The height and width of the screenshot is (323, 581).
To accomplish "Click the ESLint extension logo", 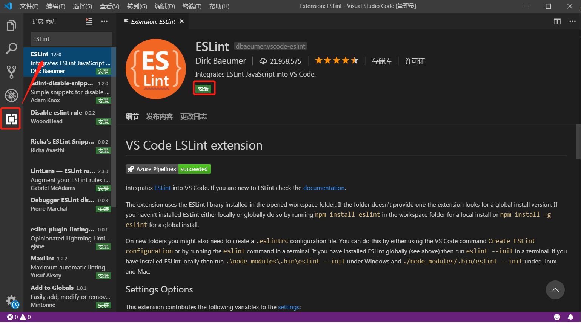I will [x=156, y=69].
